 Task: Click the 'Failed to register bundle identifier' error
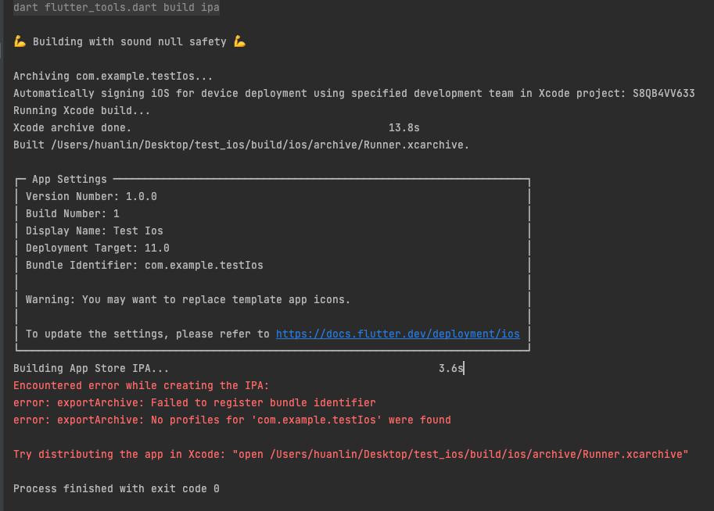pos(195,403)
